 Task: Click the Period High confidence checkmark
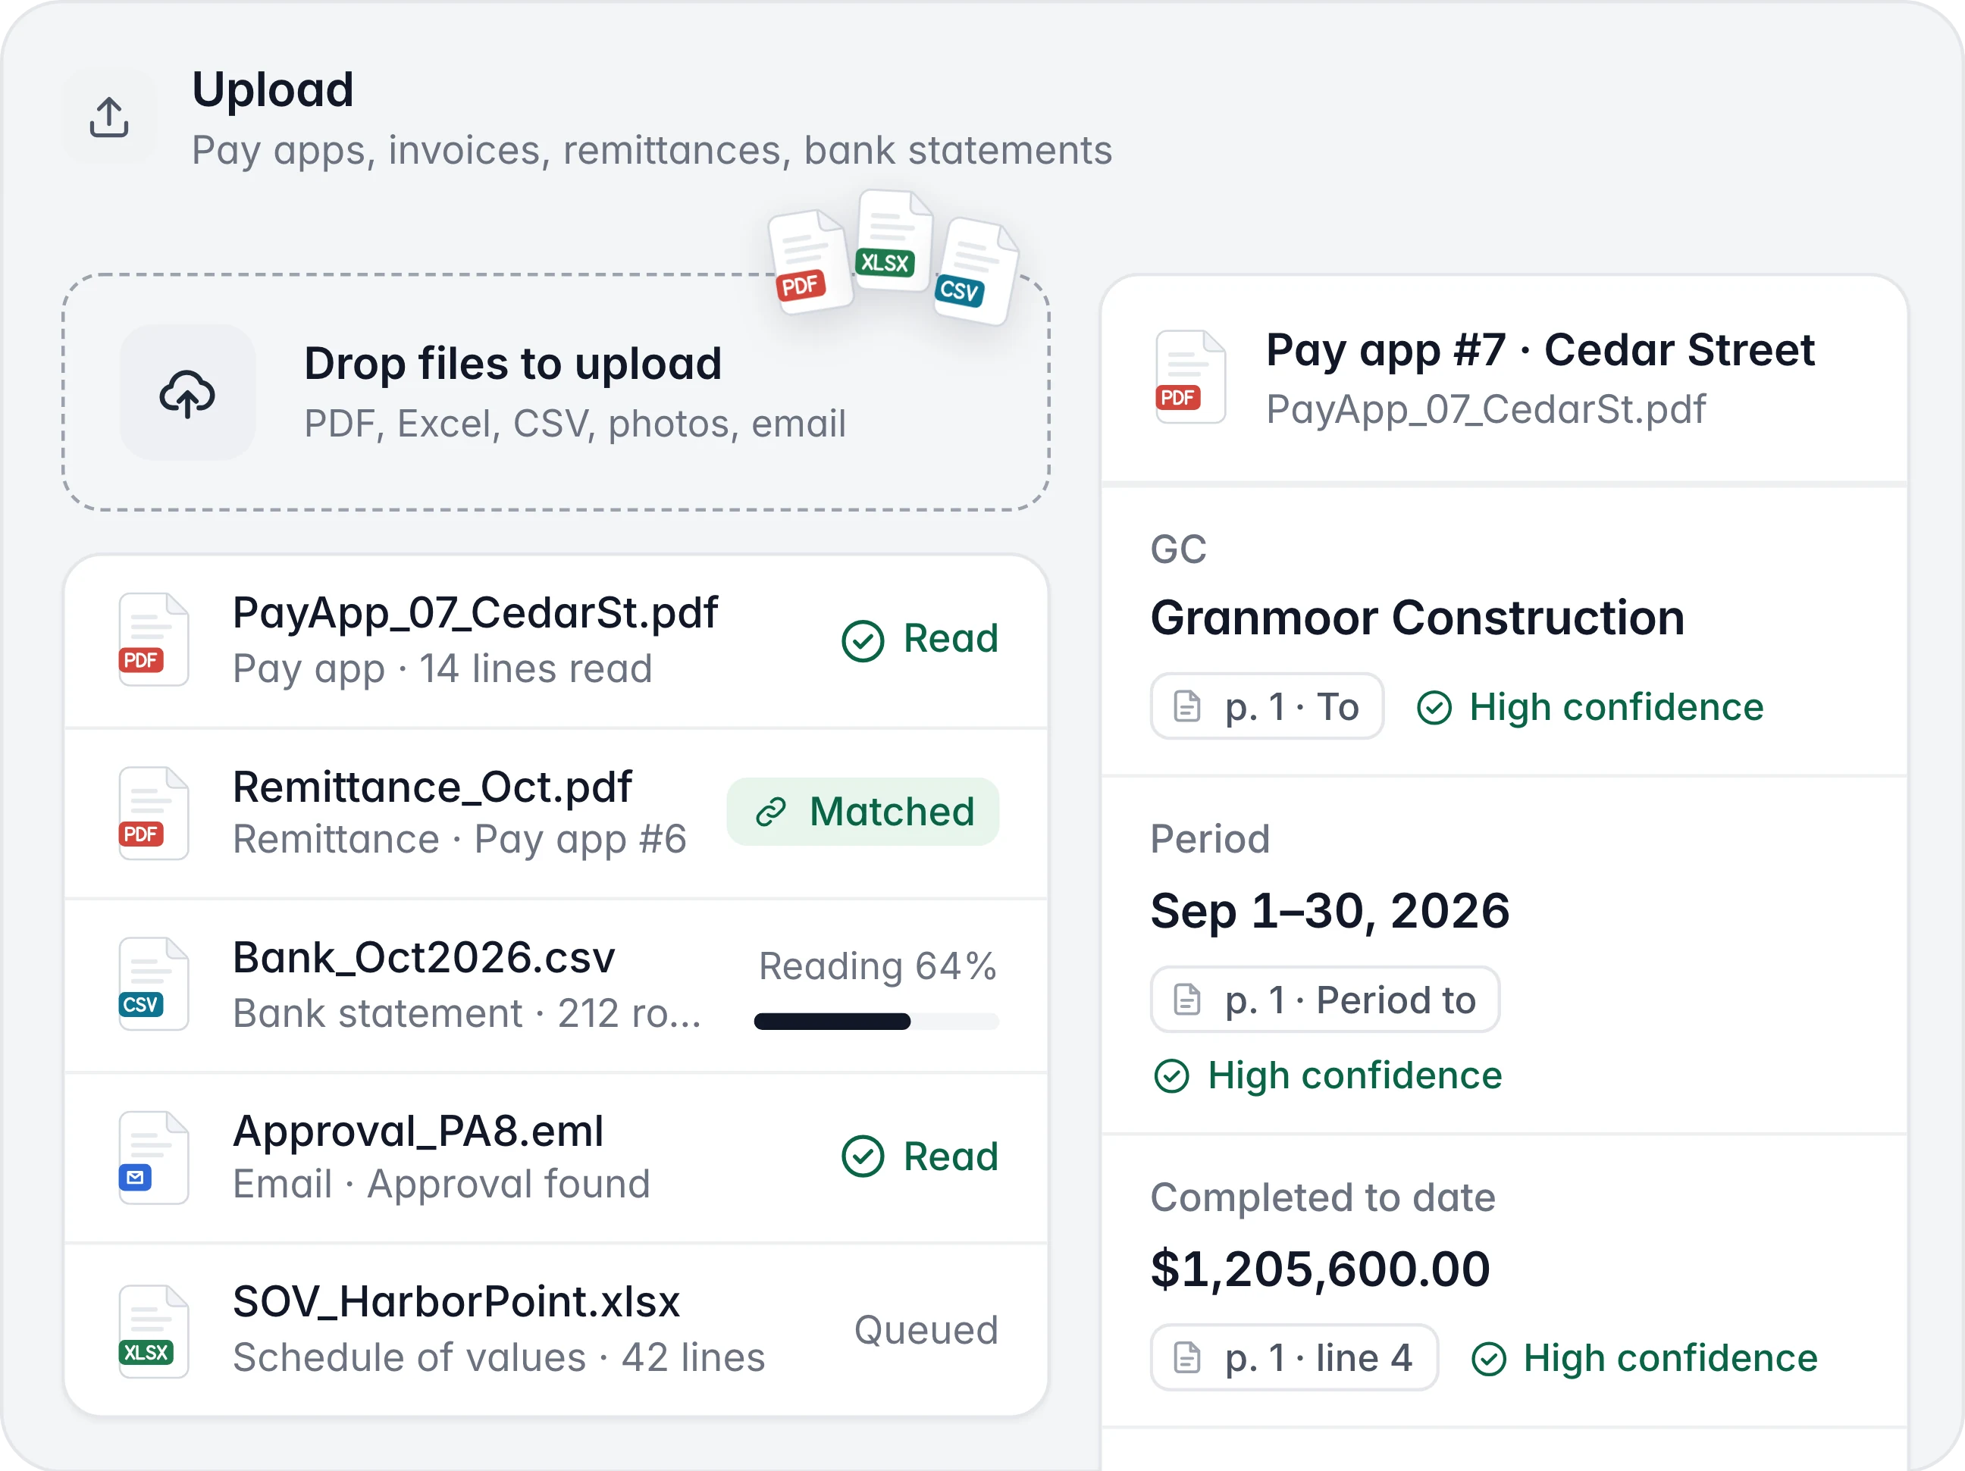pyautogui.click(x=1172, y=1075)
